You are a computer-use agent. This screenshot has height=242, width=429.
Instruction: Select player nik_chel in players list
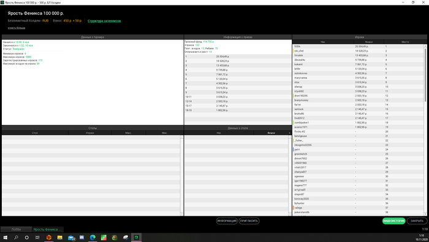(x=358, y=51)
